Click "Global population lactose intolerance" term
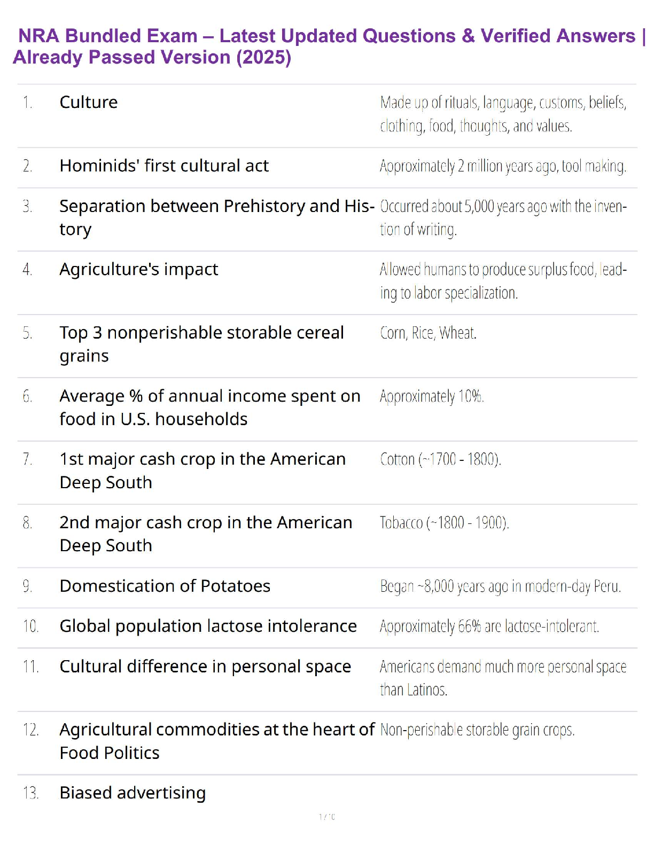Screen dimensions: 654x846 208,626
